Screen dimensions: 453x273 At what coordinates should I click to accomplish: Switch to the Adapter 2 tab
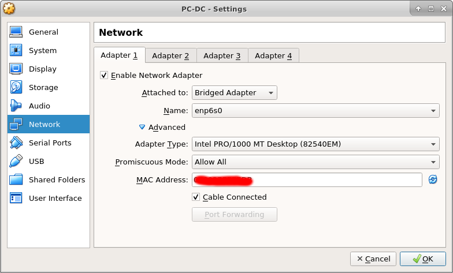coord(170,55)
